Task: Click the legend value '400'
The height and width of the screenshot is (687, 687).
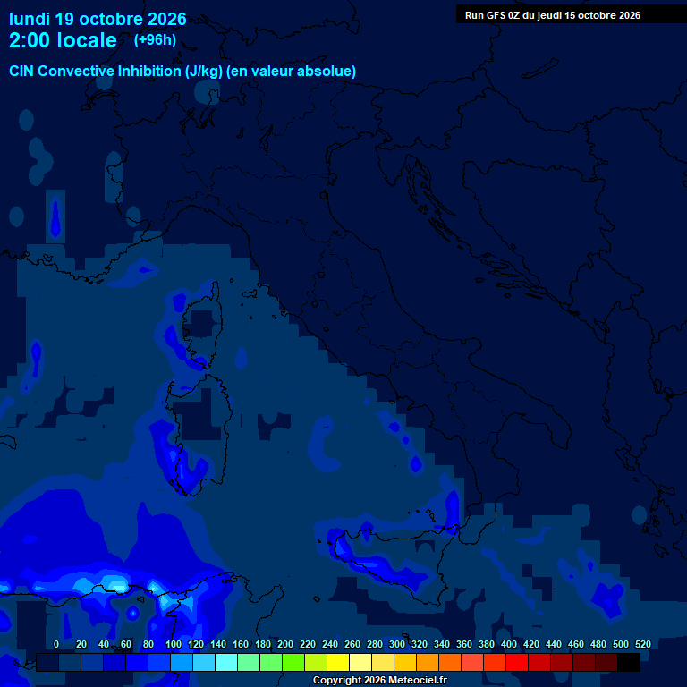Action: (x=508, y=644)
